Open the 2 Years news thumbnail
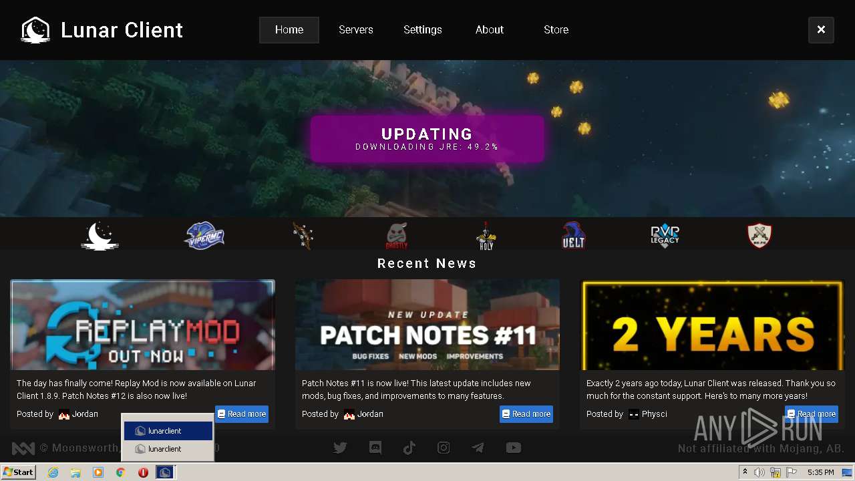Screen dimensions: 855x481 point(712,325)
